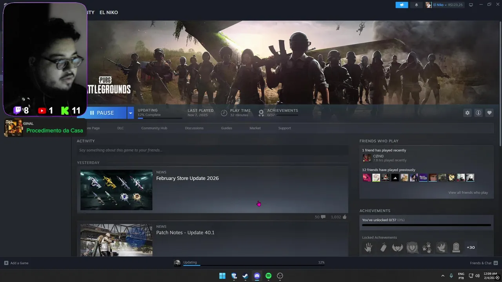Screen dimensions: 502x282
Task: Open February Store Update 2026 news
Action: pos(187,178)
